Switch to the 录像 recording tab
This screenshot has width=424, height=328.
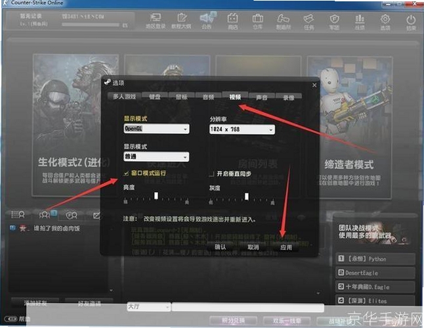(x=288, y=98)
